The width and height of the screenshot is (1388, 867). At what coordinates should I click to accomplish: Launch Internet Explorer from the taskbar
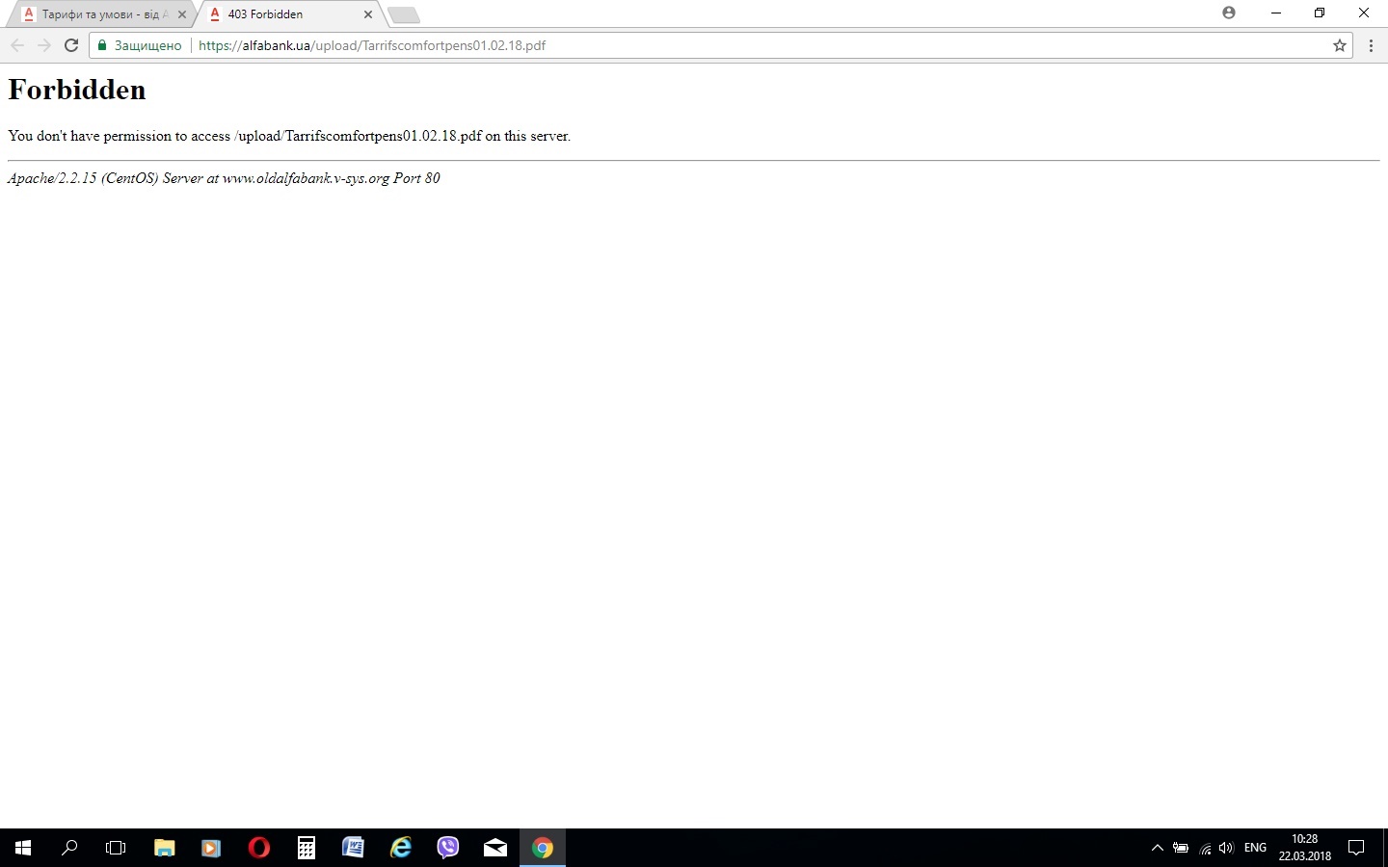401,848
